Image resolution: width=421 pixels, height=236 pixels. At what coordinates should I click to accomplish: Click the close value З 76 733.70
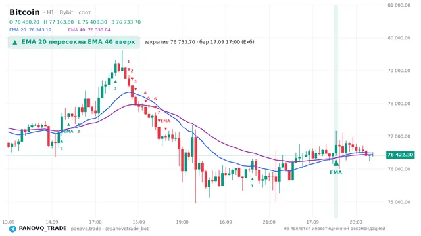click(x=126, y=22)
